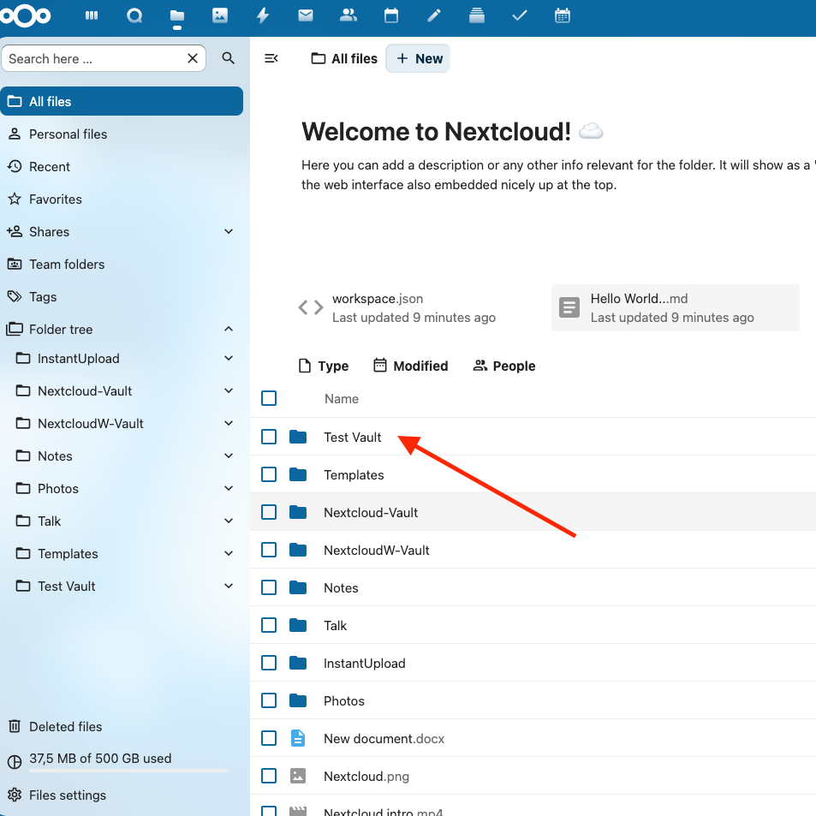
Task: Open the NextcloudW-Vault folder name
Action: coord(376,550)
